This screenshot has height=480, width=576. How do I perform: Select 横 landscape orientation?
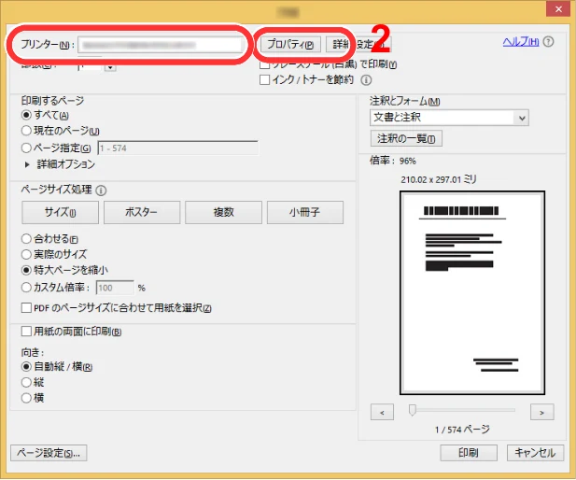26,398
